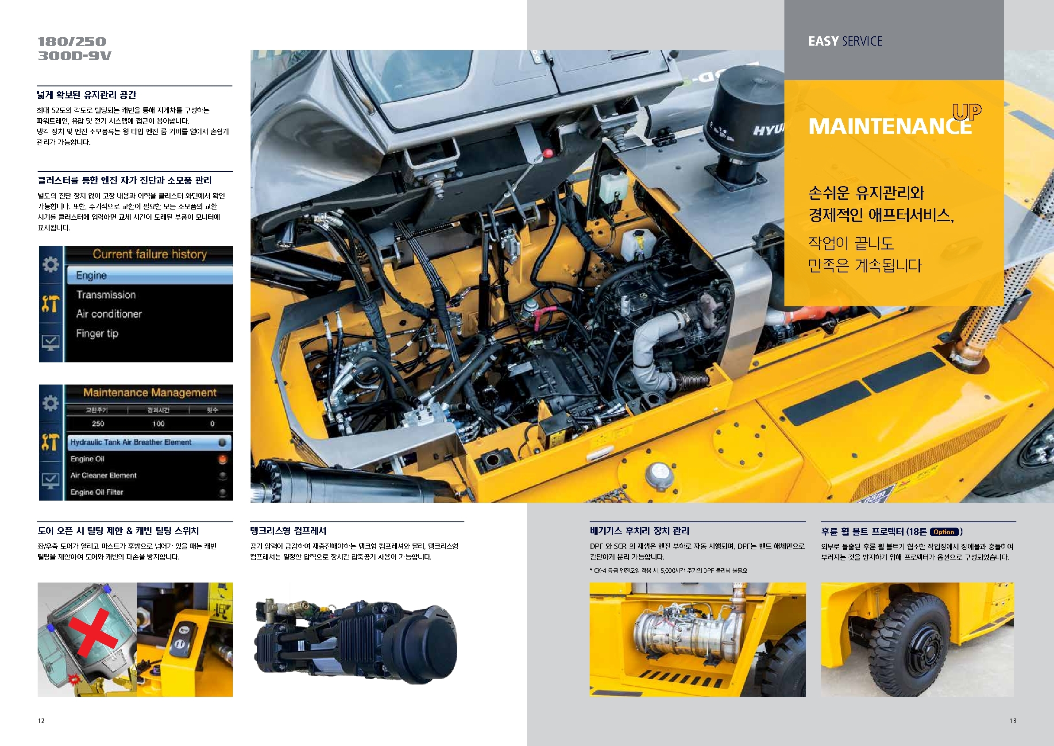Click the EASY SERVICE header text
1054x746 pixels.
point(845,41)
